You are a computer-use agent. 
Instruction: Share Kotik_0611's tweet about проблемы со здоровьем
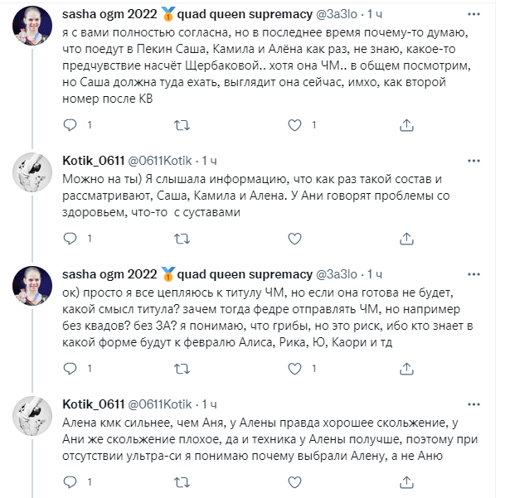[x=405, y=239]
